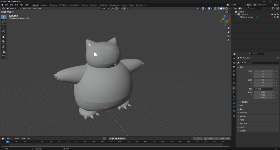The image size is (280, 150).
Task: Switch to rendered viewport shading
Action: [227, 8]
